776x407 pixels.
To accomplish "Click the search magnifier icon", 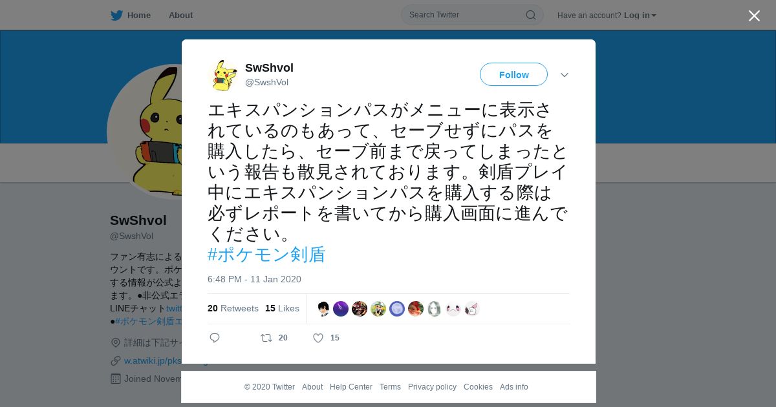I will click(x=530, y=15).
